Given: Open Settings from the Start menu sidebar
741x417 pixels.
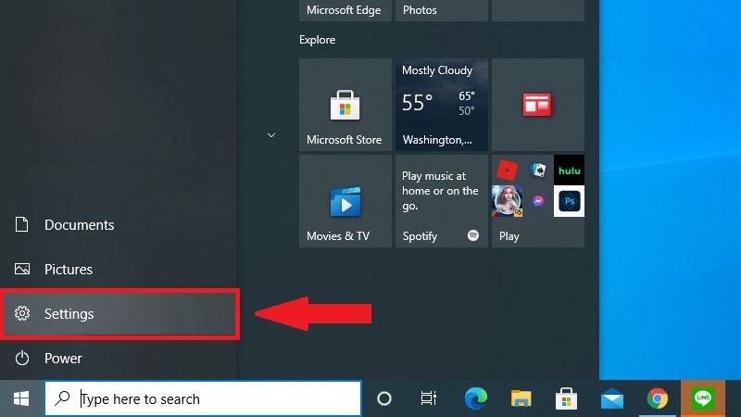Looking at the screenshot, I should 119,313.
